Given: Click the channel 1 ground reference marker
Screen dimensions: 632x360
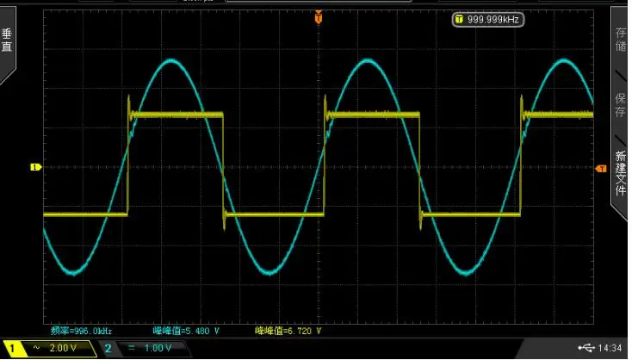Looking at the screenshot, I should point(35,167).
